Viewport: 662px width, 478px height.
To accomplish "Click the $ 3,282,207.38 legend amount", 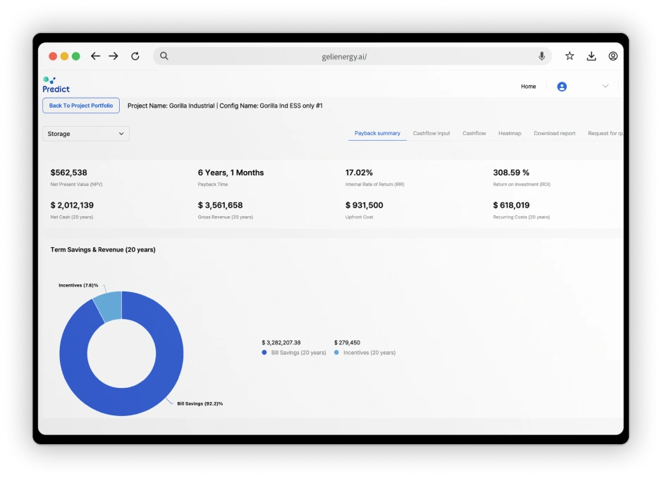I will pos(281,343).
